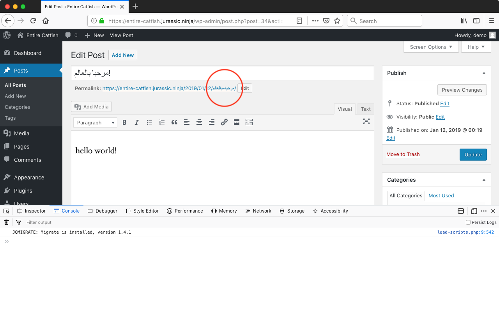The height and width of the screenshot is (312, 499).
Task: Switch to the Most Used categories tab
Action: click(x=441, y=195)
